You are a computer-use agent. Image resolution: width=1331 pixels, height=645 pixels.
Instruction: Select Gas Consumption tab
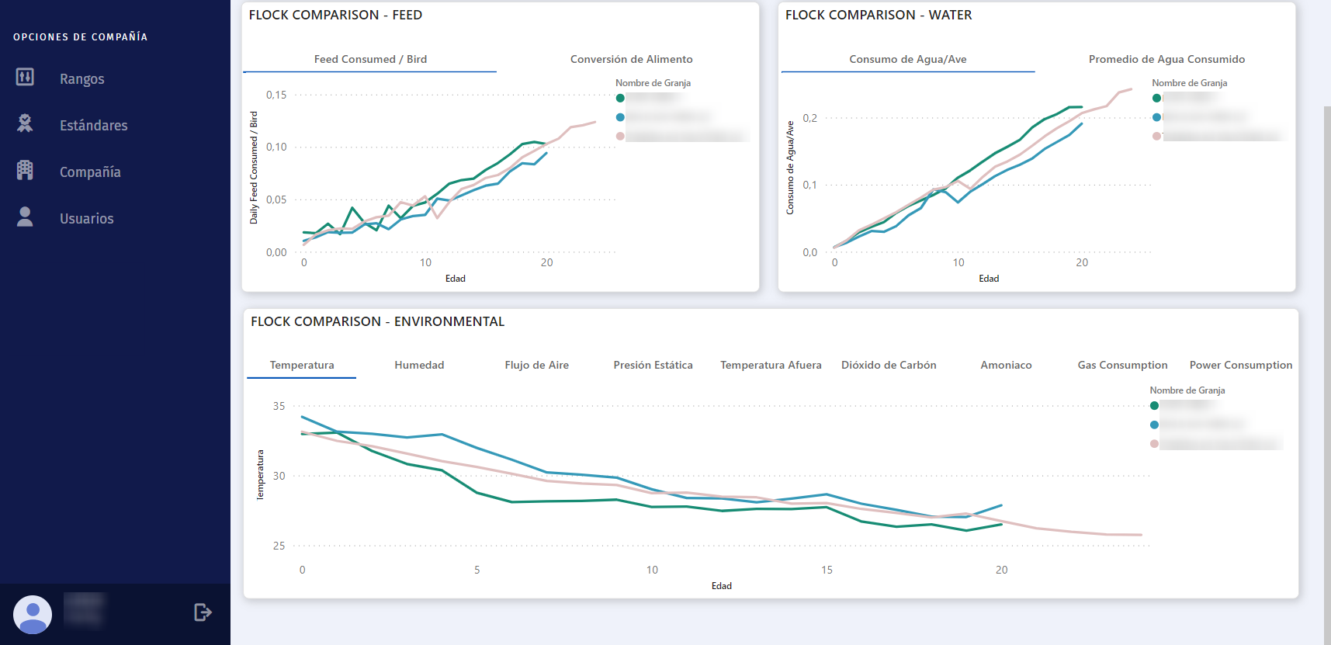1122,366
